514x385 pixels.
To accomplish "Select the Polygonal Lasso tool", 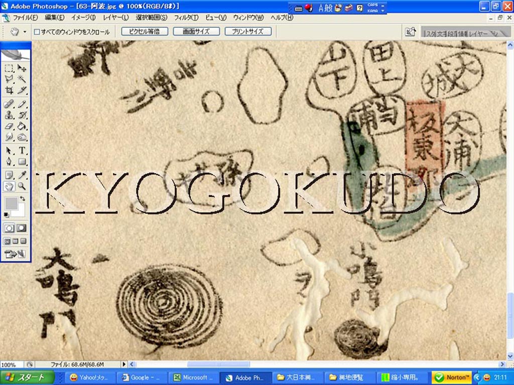I will click(9, 79).
